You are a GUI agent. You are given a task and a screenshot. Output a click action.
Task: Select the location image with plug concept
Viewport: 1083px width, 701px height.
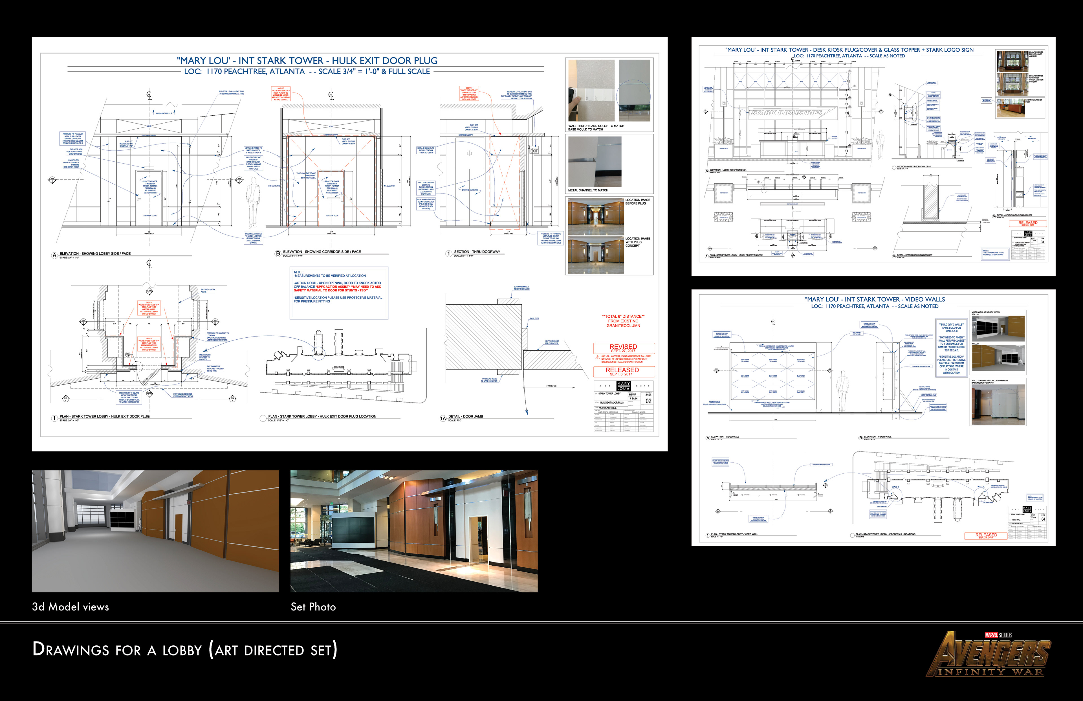click(596, 255)
